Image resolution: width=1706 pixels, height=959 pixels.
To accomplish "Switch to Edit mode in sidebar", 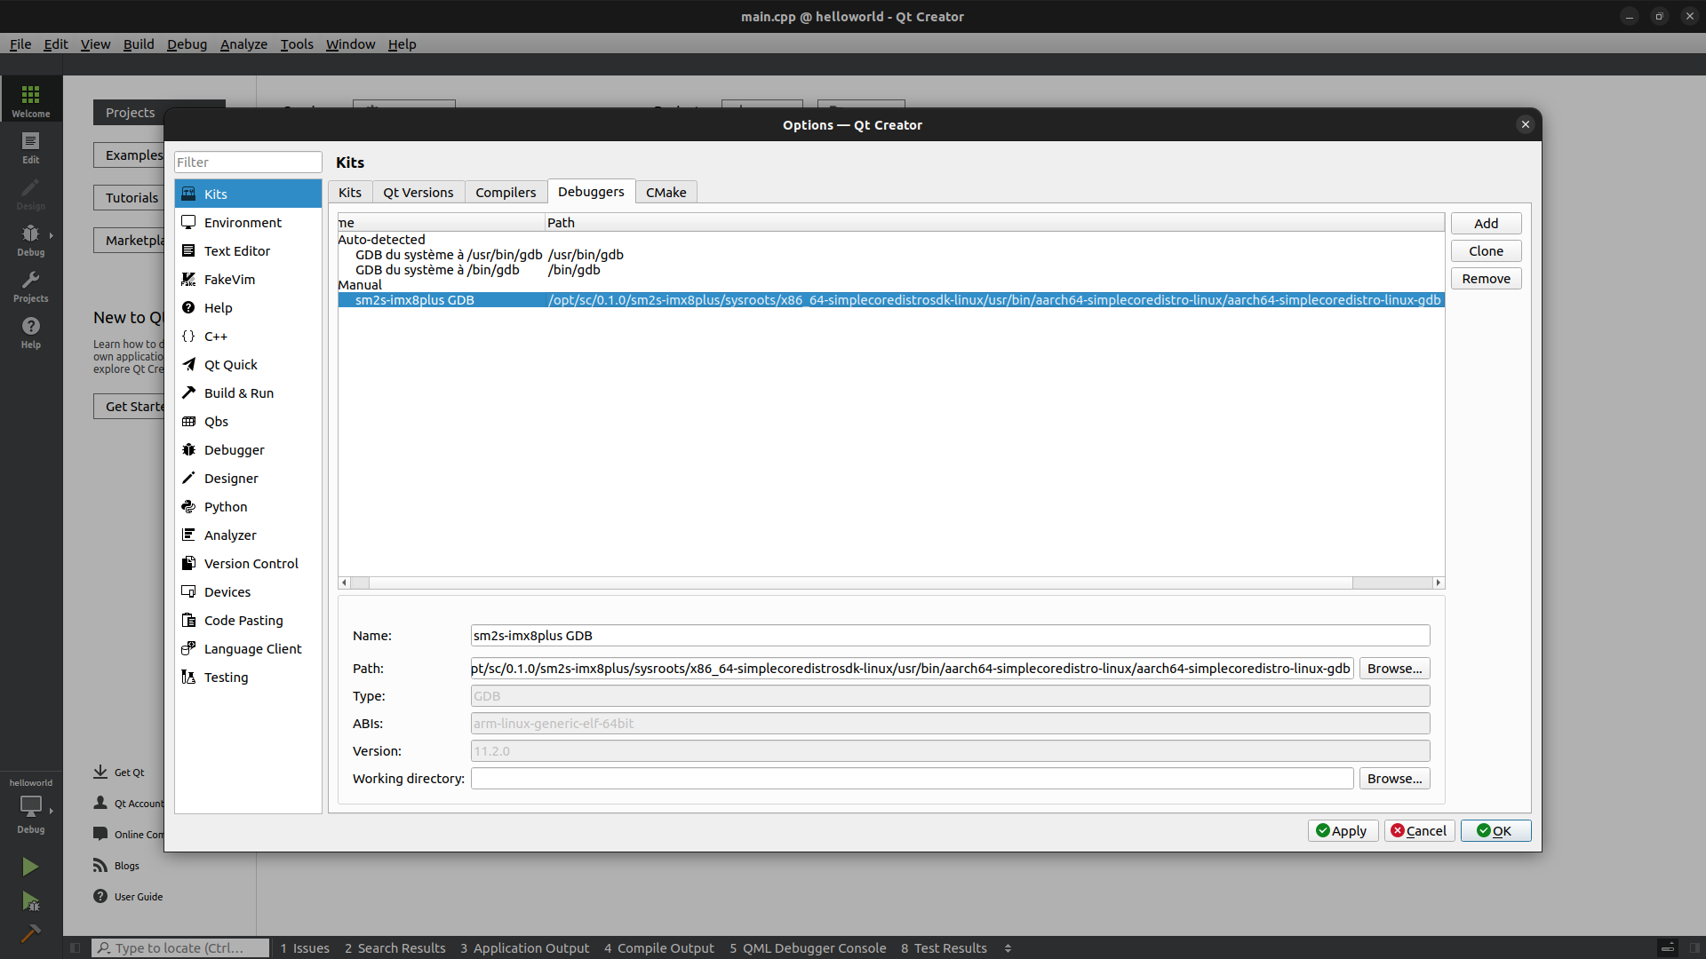I will point(30,147).
